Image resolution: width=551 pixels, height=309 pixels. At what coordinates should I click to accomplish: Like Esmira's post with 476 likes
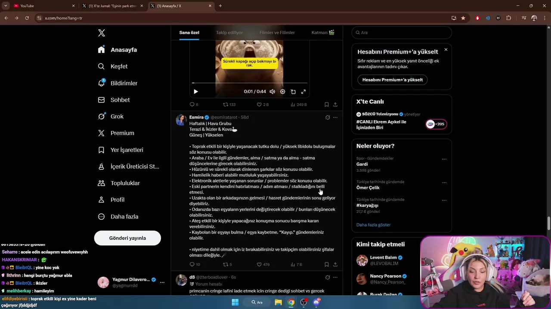tap(263, 264)
